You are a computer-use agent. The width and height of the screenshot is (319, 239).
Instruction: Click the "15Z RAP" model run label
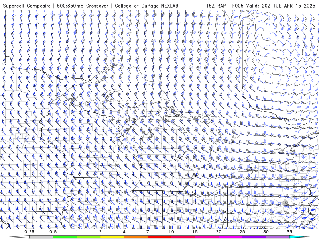point(216,6)
